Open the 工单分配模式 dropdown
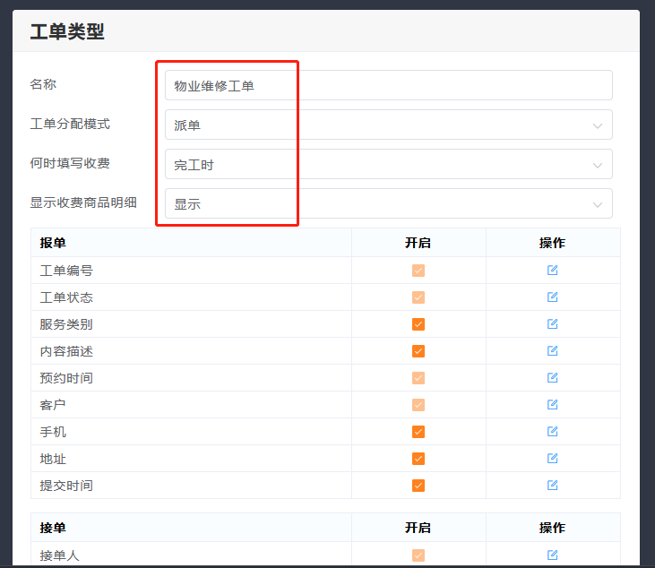This screenshot has height=568, width=655. [388, 125]
